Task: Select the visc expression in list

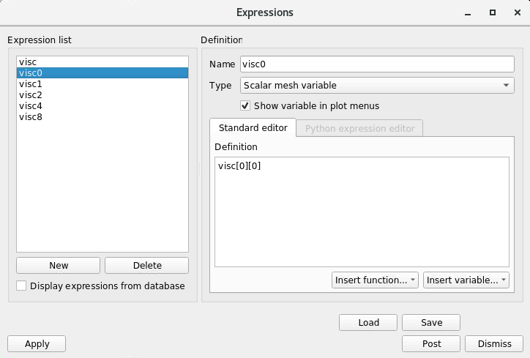Action: point(102,62)
